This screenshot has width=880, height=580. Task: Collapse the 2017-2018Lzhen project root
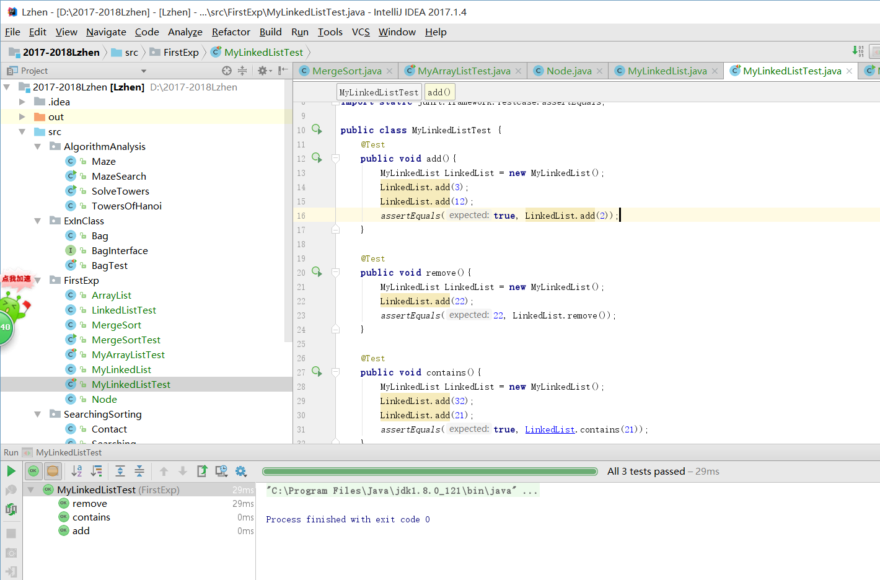coord(7,87)
